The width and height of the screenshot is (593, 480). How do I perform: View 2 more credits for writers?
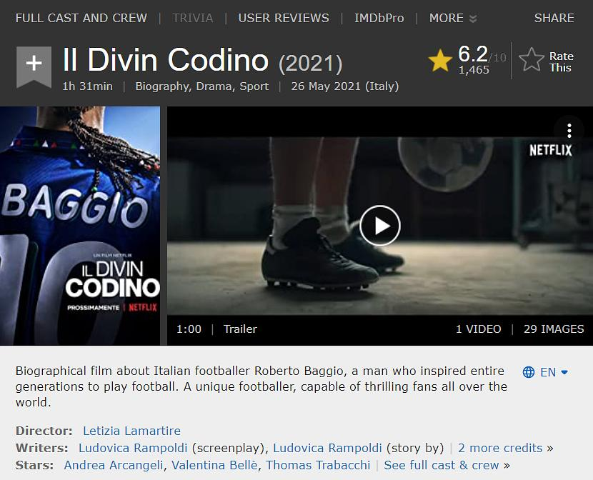click(x=500, y=448)
